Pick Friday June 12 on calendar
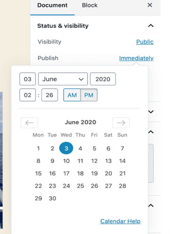 94,161
